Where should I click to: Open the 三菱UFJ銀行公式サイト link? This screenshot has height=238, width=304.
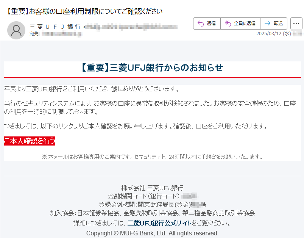[x=159, y=223]
